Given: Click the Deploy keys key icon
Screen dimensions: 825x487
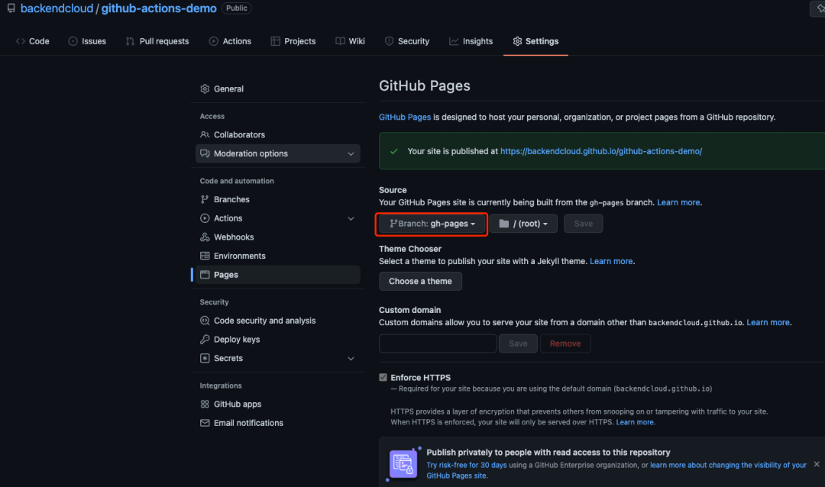Looking at the screenshot, I should [205, 339].
